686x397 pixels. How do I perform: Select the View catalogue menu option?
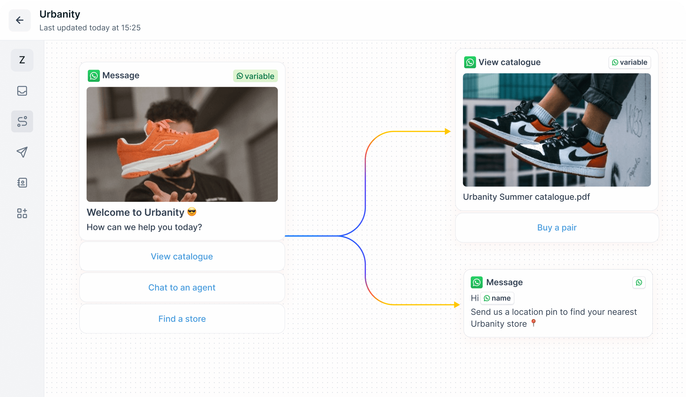pos(182,257)
